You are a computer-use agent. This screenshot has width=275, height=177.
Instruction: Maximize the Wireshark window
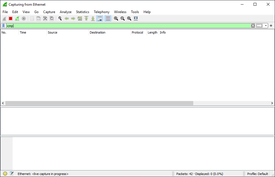pos(255,4)
